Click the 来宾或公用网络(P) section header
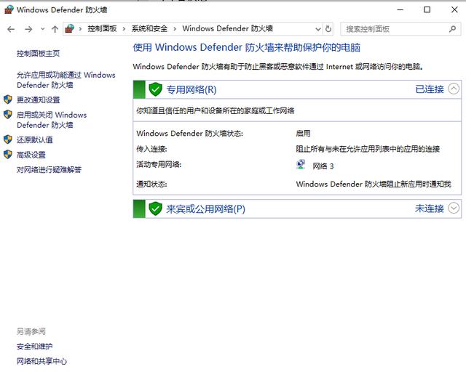 tap(297, 208)
